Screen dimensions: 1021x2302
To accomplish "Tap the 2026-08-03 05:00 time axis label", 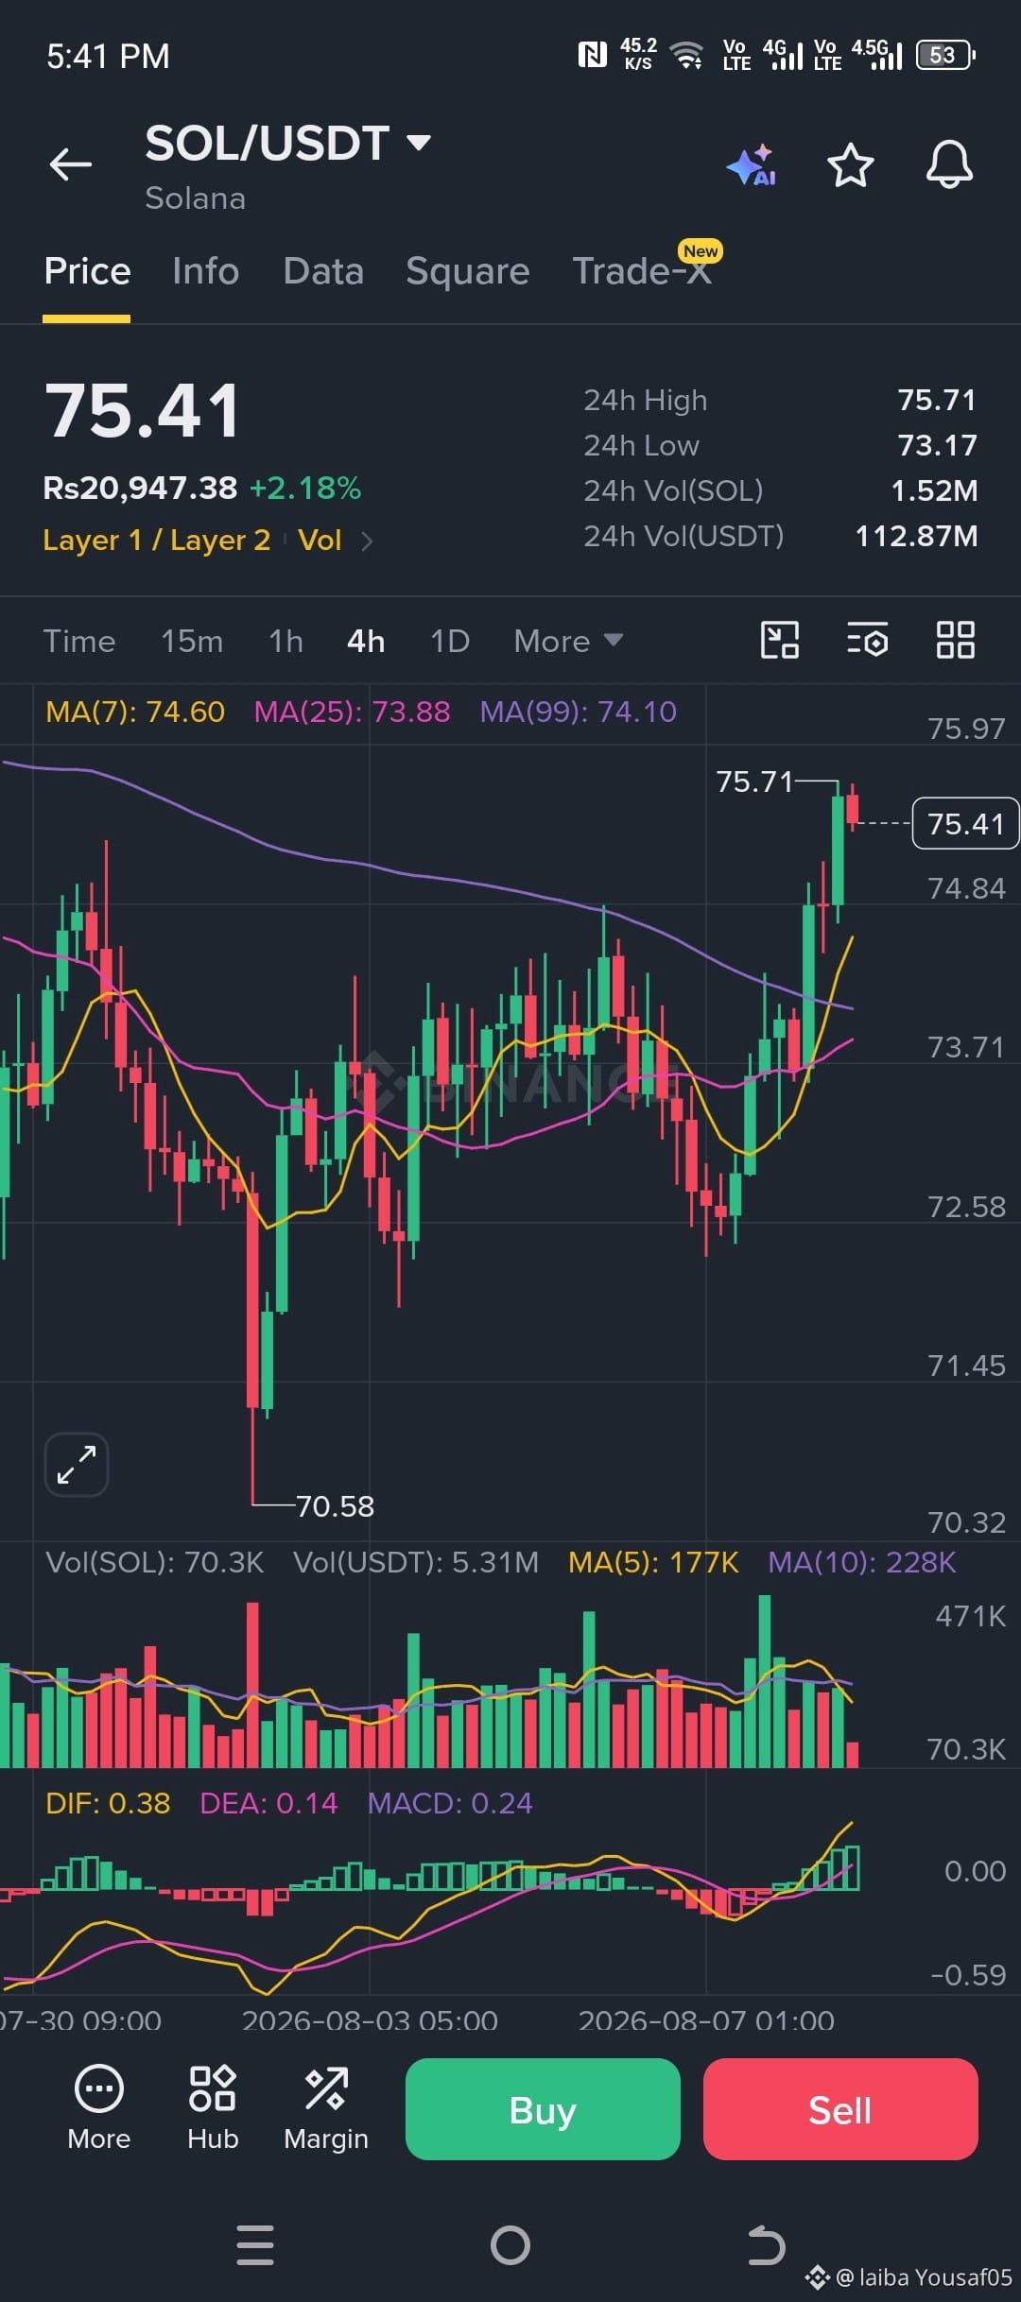I will pos(370,2020).
